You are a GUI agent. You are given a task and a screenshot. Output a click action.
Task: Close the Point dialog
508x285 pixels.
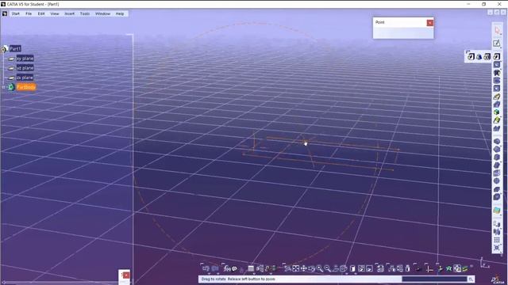430,23
